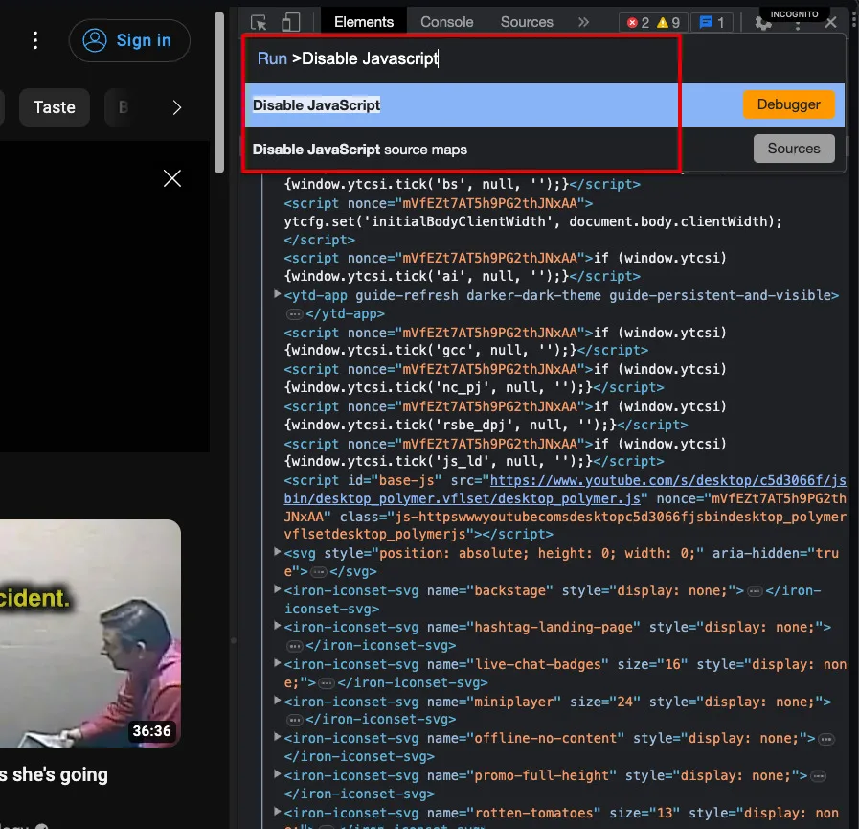Expand the svg aria-hidden element node
The image size is (859, 829).
tap(277, 552)
